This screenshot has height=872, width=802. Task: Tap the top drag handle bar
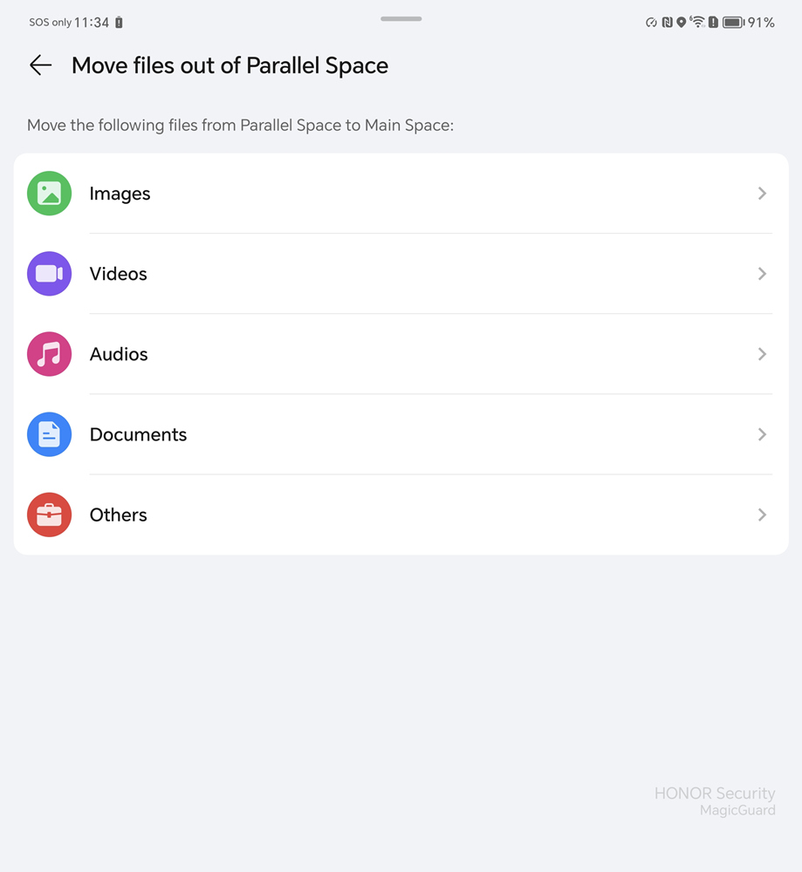tap(401, 19)
